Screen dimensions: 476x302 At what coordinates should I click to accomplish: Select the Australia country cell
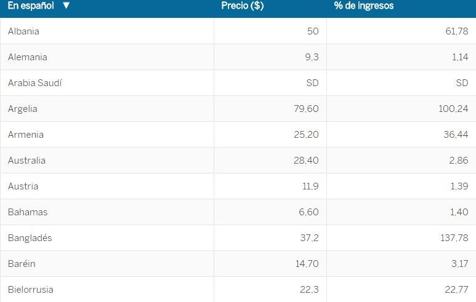click(x=26, y=161)
